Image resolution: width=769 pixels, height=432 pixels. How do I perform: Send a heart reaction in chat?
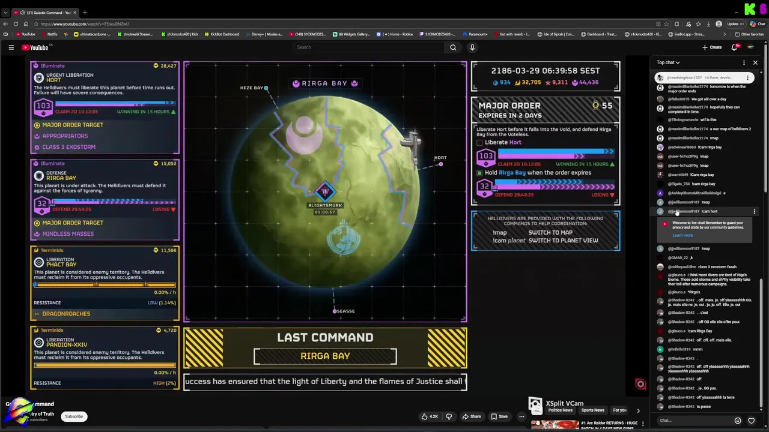pyautogui.click(x=751, y=421)
